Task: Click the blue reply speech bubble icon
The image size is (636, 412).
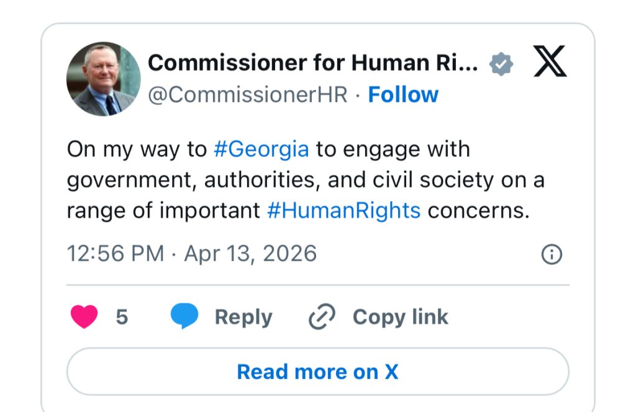Action: pyautogui.click(x=184, y=316)
